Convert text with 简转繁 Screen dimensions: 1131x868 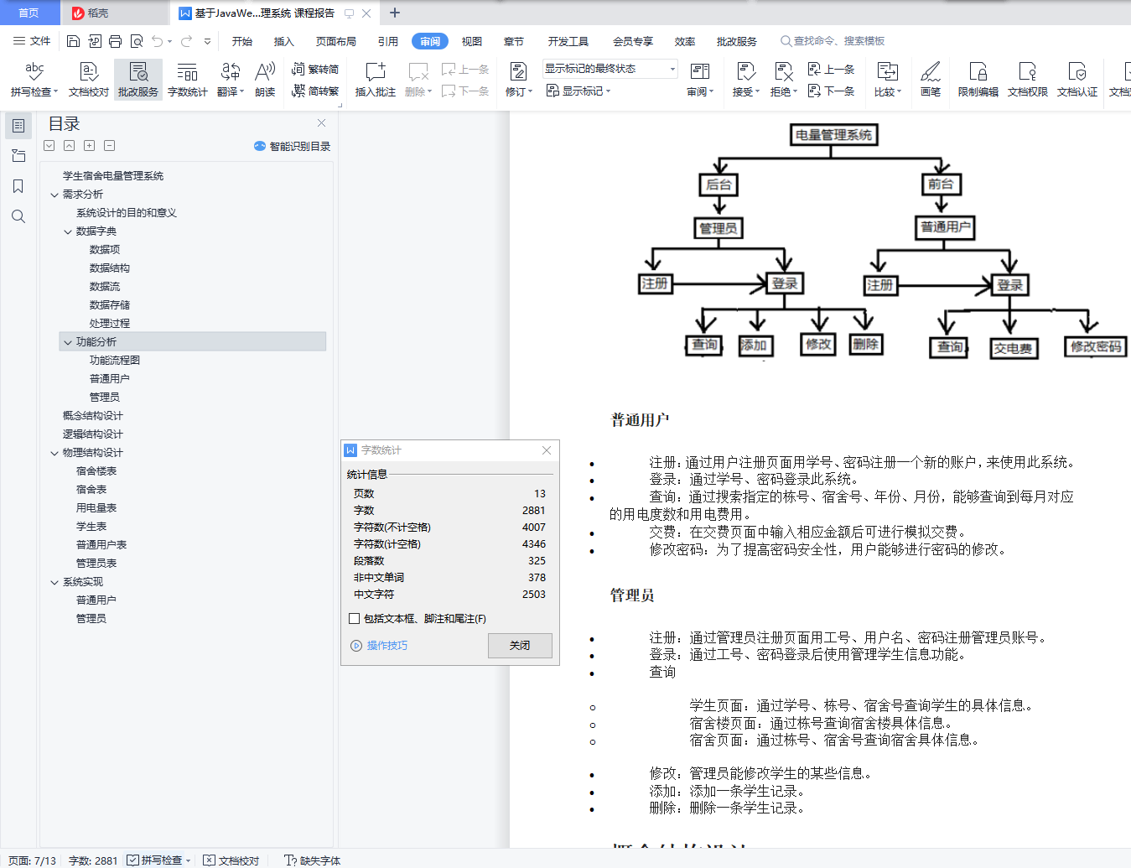(x=315, y=91)
